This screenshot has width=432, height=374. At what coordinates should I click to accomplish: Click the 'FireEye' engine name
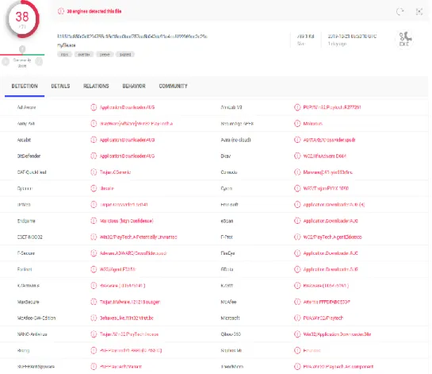point(227,253)
